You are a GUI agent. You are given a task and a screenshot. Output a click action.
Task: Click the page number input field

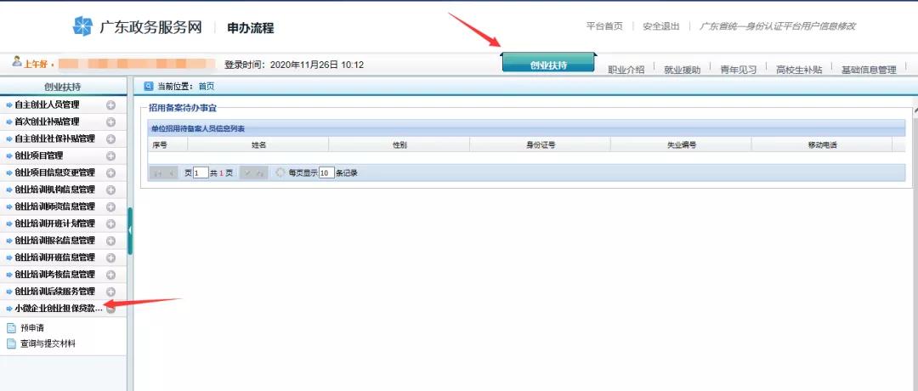point(200,173)
